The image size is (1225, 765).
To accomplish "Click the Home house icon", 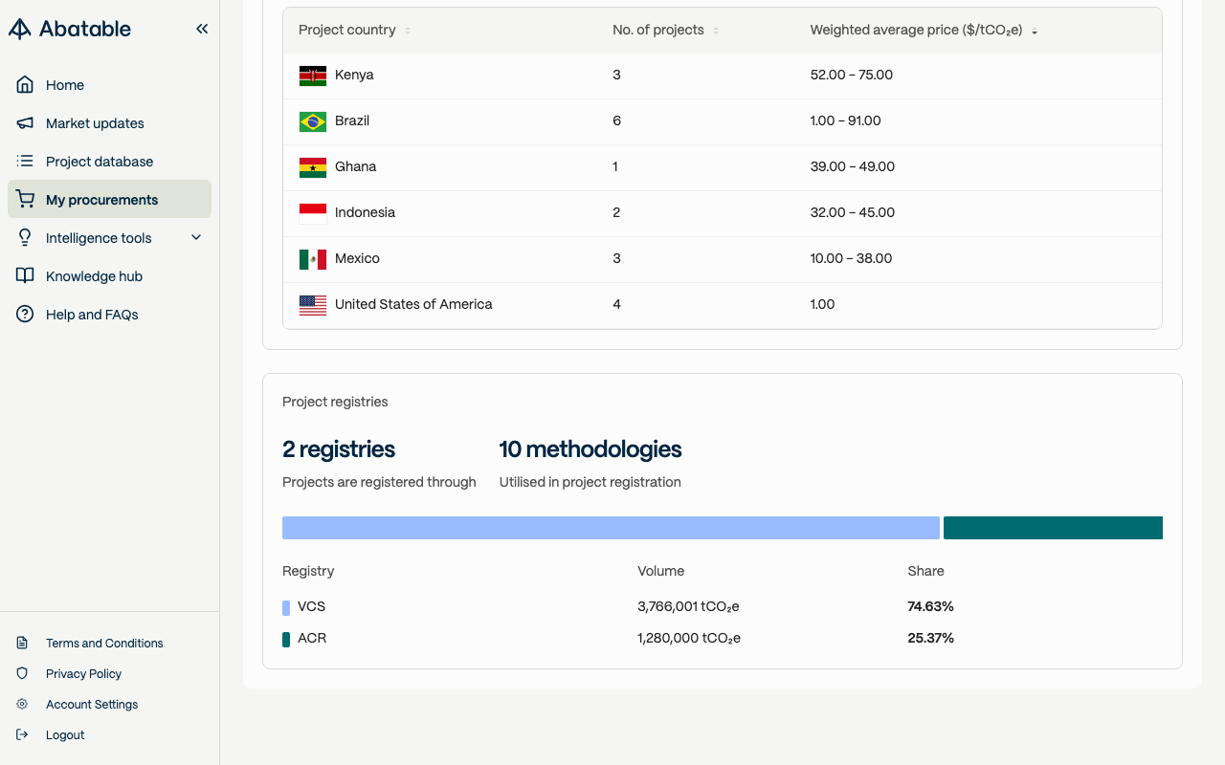I will [25, 85].
